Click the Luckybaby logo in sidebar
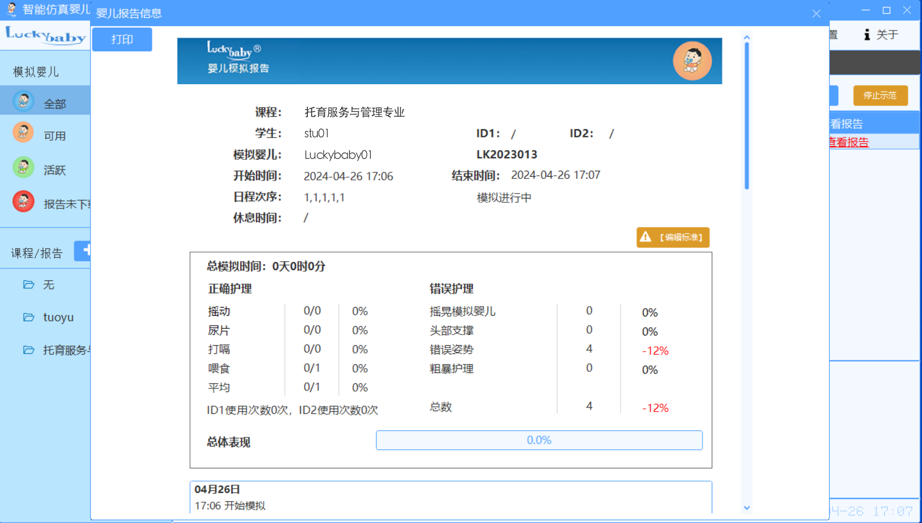Image resolution: width=922 pixels, height=523 pixels. [45, 36]
